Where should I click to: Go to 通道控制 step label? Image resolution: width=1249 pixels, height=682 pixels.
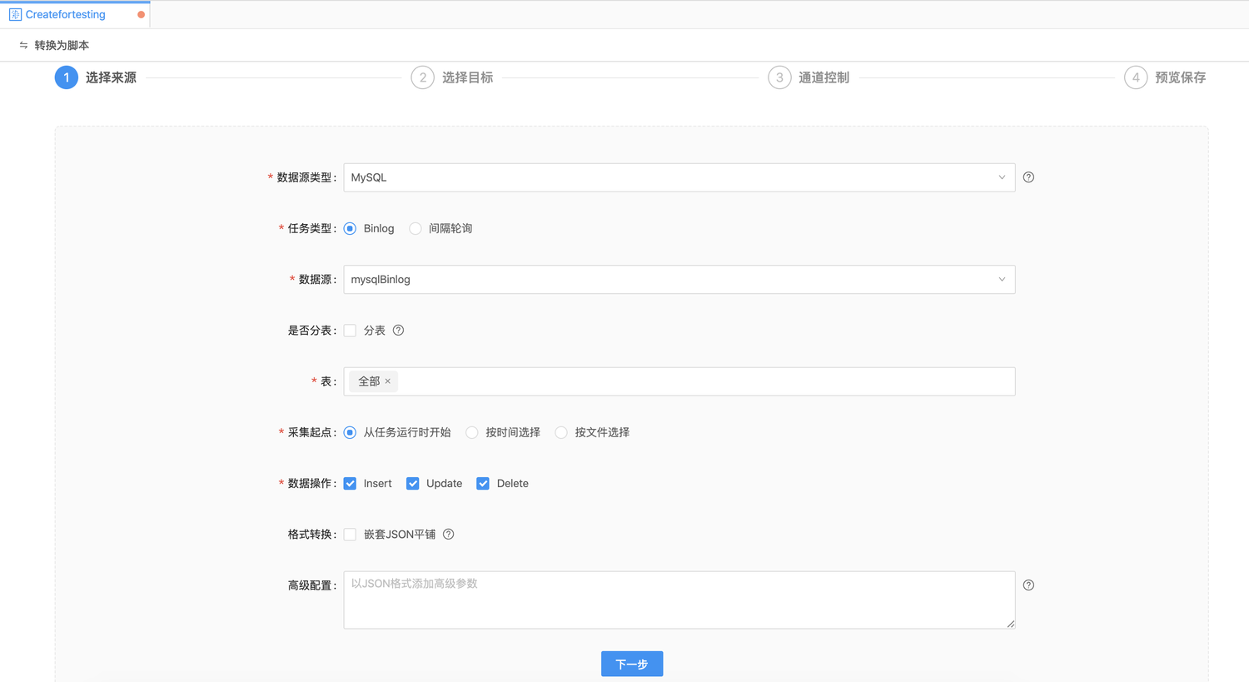[x=824, y=77]
